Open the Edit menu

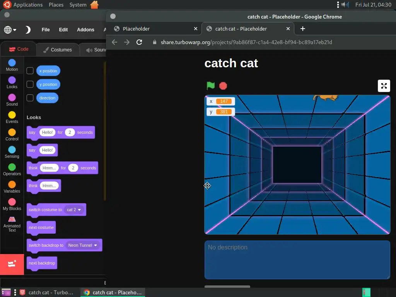[x=63, y=29]
